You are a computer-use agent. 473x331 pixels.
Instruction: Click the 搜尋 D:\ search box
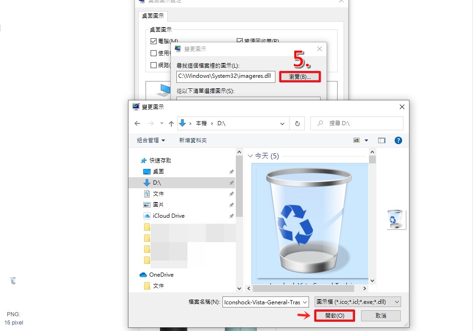coord(357,123)
